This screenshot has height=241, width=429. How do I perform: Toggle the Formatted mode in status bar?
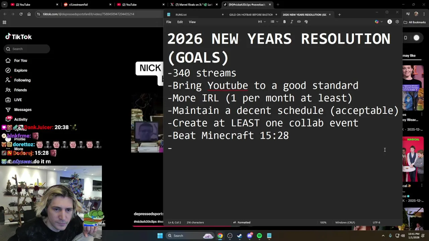tap(242, 222)
